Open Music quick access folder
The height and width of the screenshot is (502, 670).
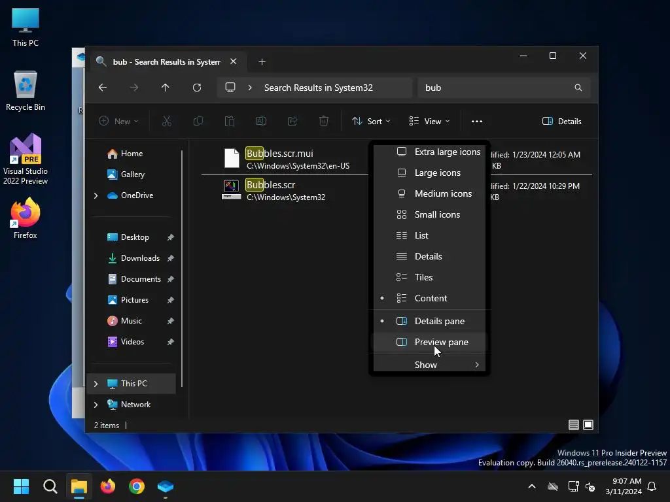(x=132, y=320)
